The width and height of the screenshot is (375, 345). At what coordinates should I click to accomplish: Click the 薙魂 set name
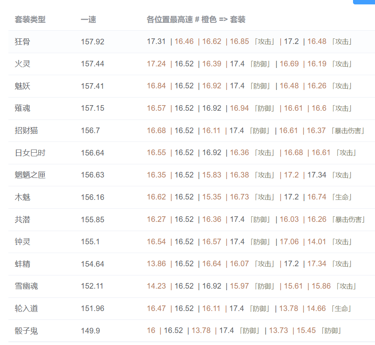coord(22,108)
